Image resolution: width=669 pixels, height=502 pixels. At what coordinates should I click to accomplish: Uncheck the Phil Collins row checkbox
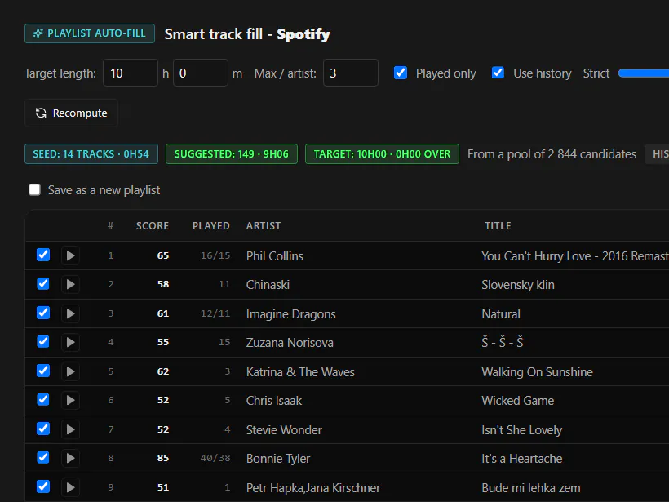43,255
